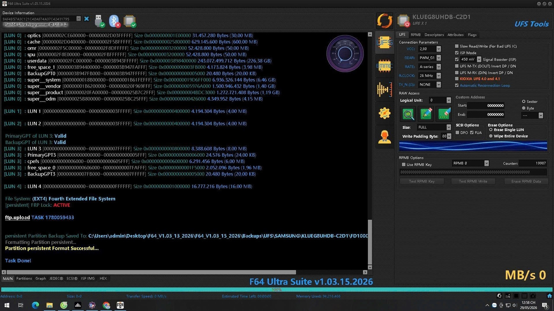
Task: Select the Byte radio button
Action: coord(524,108)
